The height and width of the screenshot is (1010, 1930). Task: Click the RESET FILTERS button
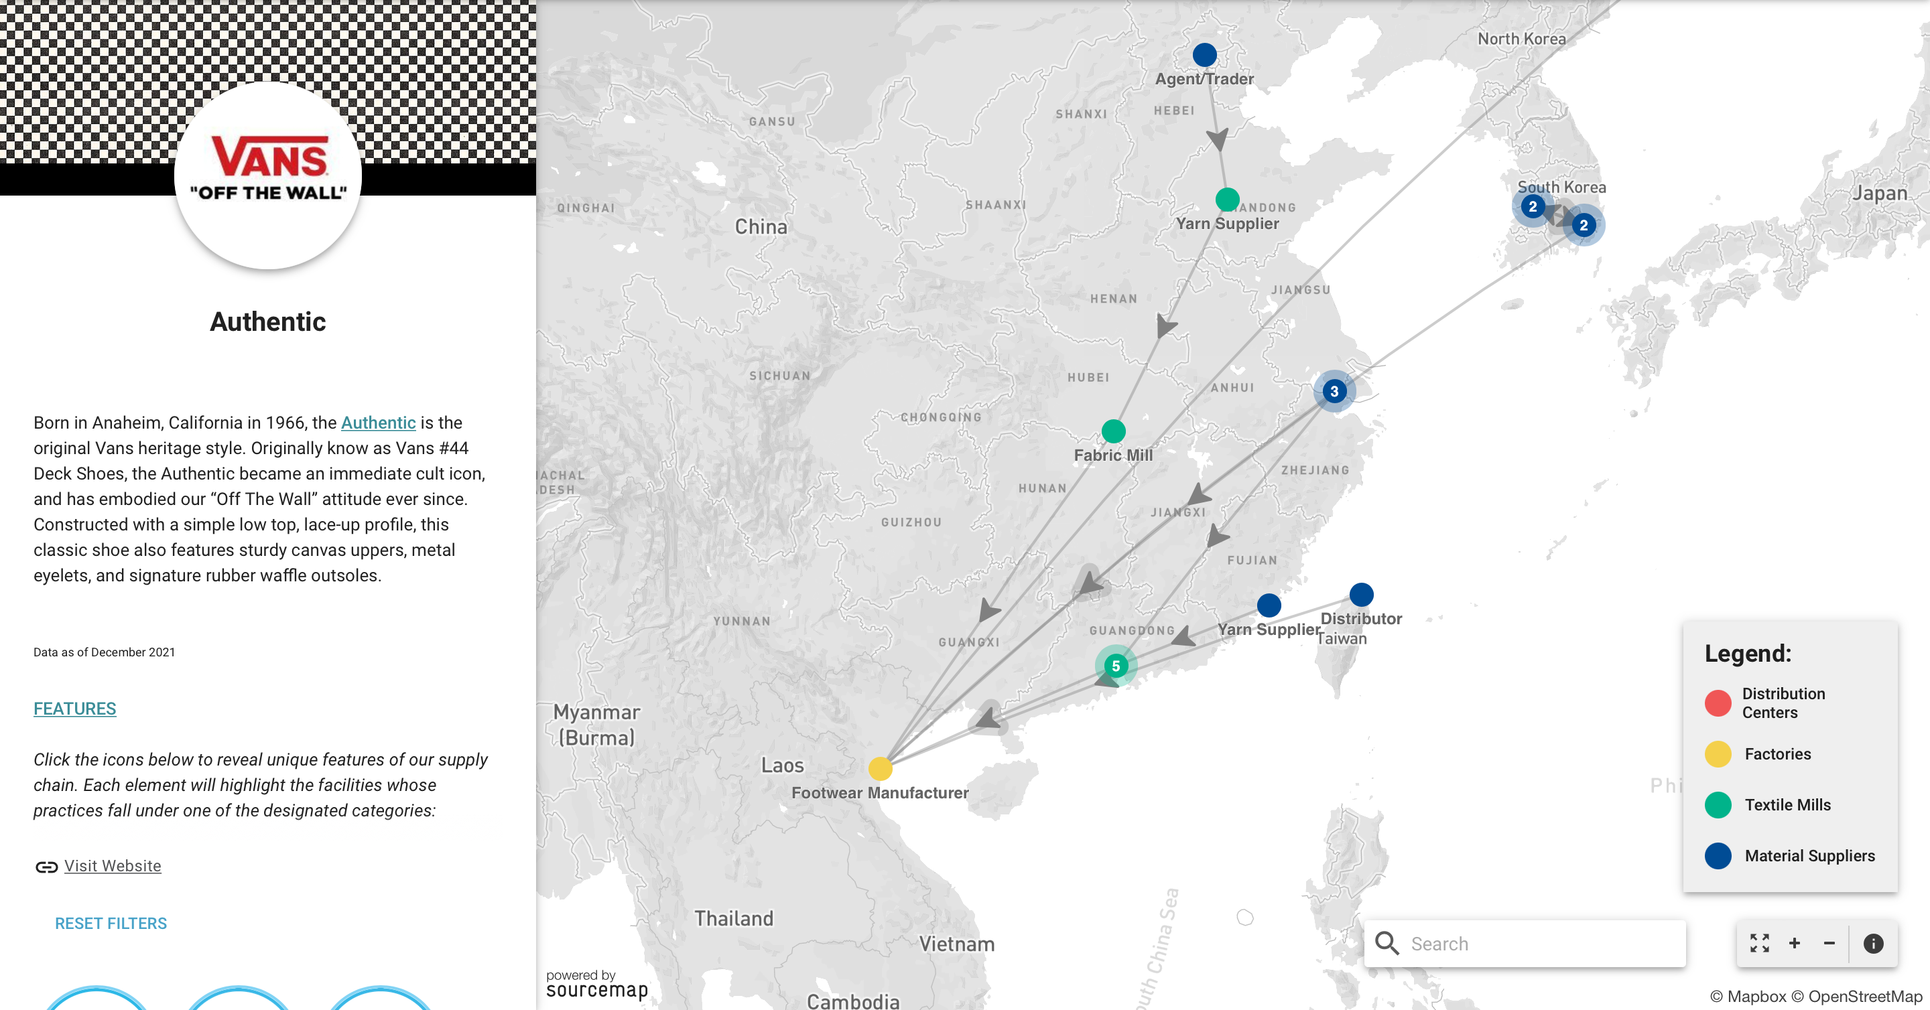(111, 924)
